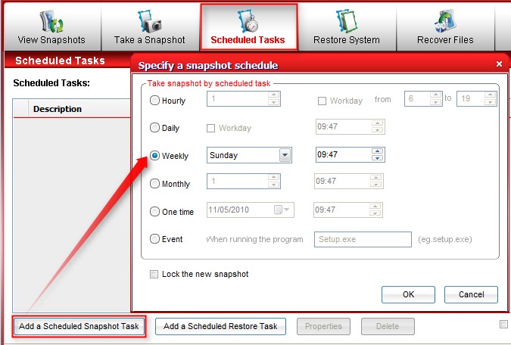
Task: Toggle Workday checkbox in Hourly row
Action: click(322, 101)
